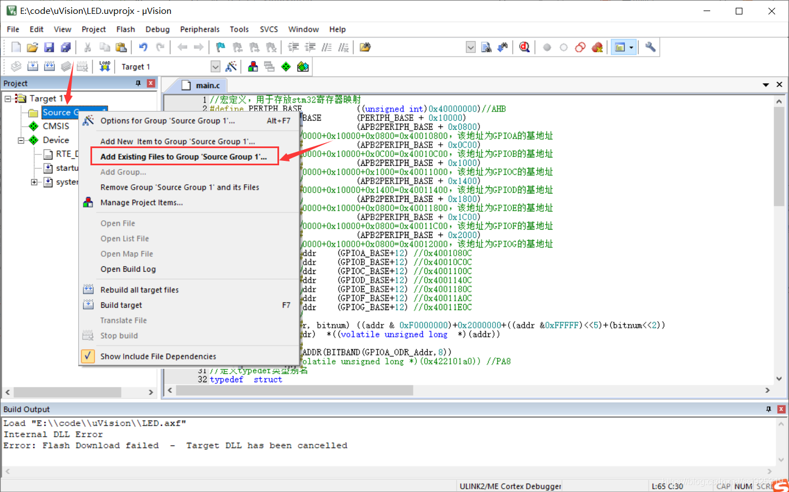Toggle the Build Output panel pin
Image resolution: width=789 pixels, height=492 pixels.
click(768, 409)
